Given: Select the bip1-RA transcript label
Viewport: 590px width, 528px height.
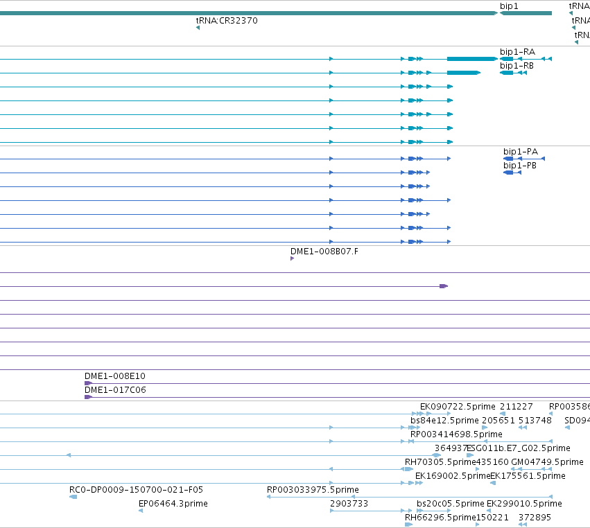Looking at the screenshot, I should 517,51.
